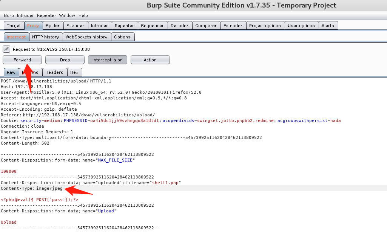Click the MAX_FILE_SIZE parameter name
The height and width of the screenshot is (244, 387).
coord(115,160)
